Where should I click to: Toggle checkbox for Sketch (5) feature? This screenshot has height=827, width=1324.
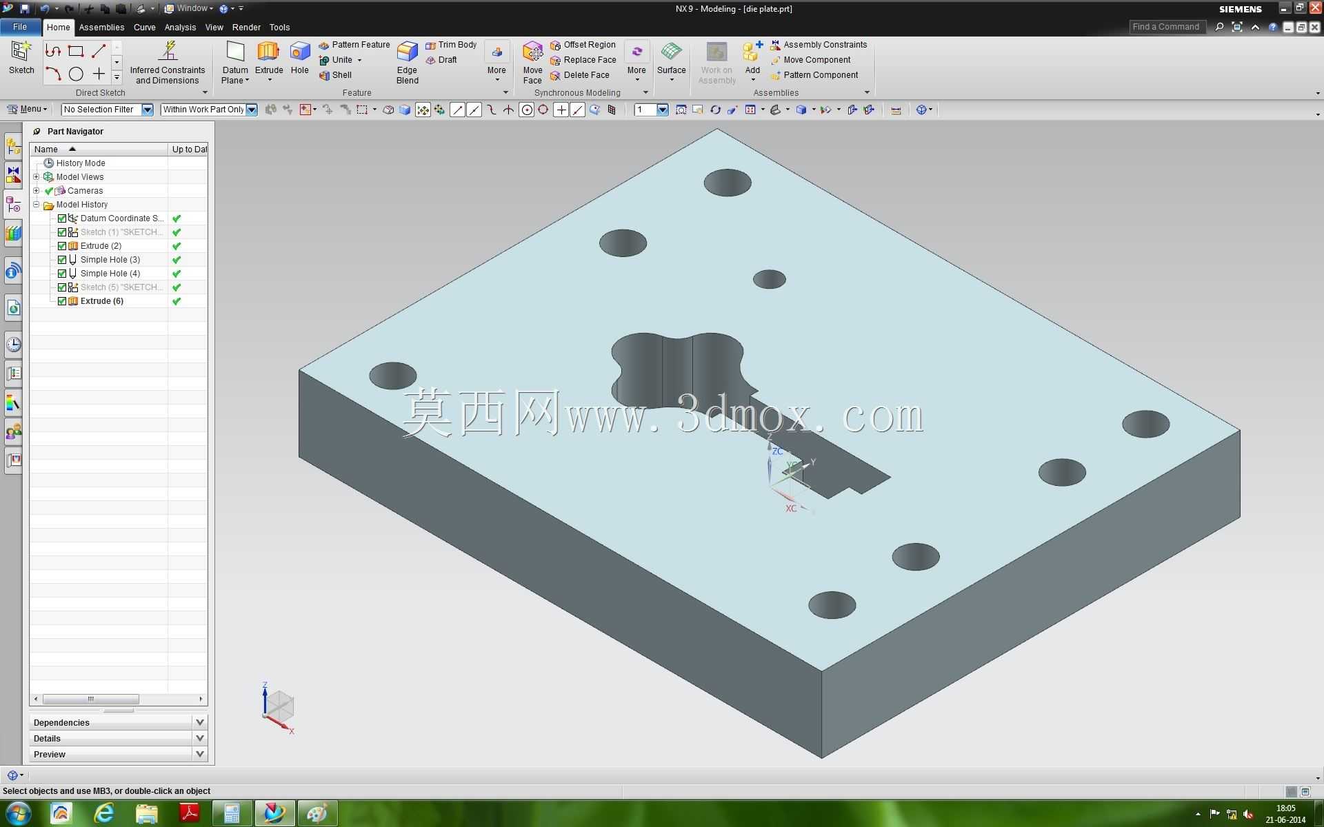coord(62,287)
